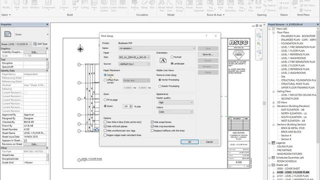This screenshot has width=320, height=180.
Task: Collapse Elevations (Building Elevation) node
Action: pyautogui.click(x=273, y=106)
